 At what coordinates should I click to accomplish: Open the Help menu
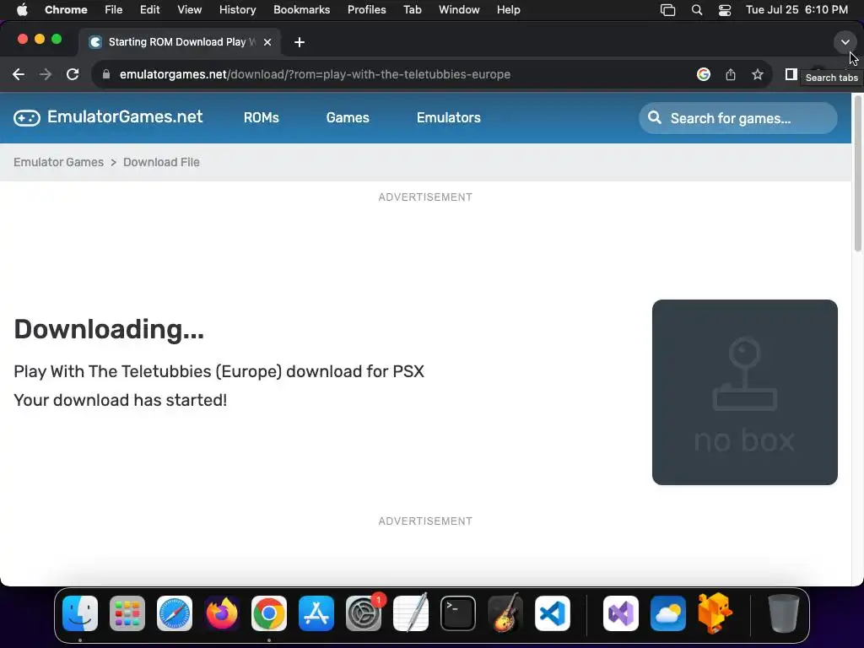click(508, 10)
